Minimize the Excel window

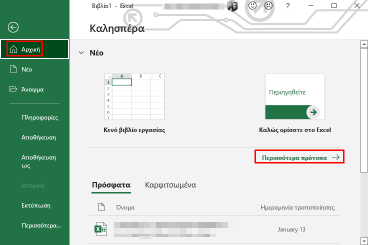(x=311, y=5)
